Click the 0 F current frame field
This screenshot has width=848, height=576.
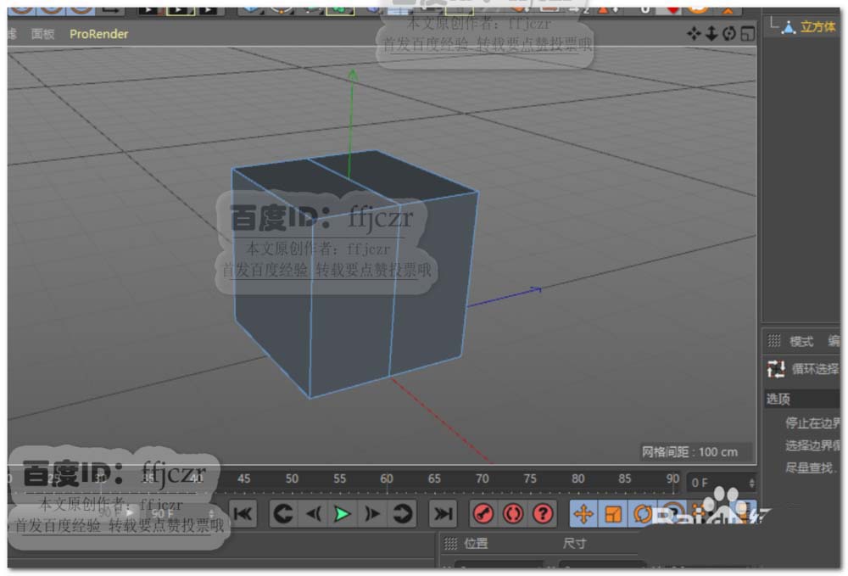pyautogui.click(x=717, y=482)
